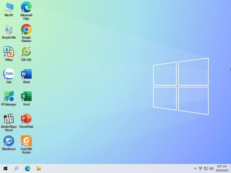Select the Excel desktop shortcut

[x=26, y=98]
